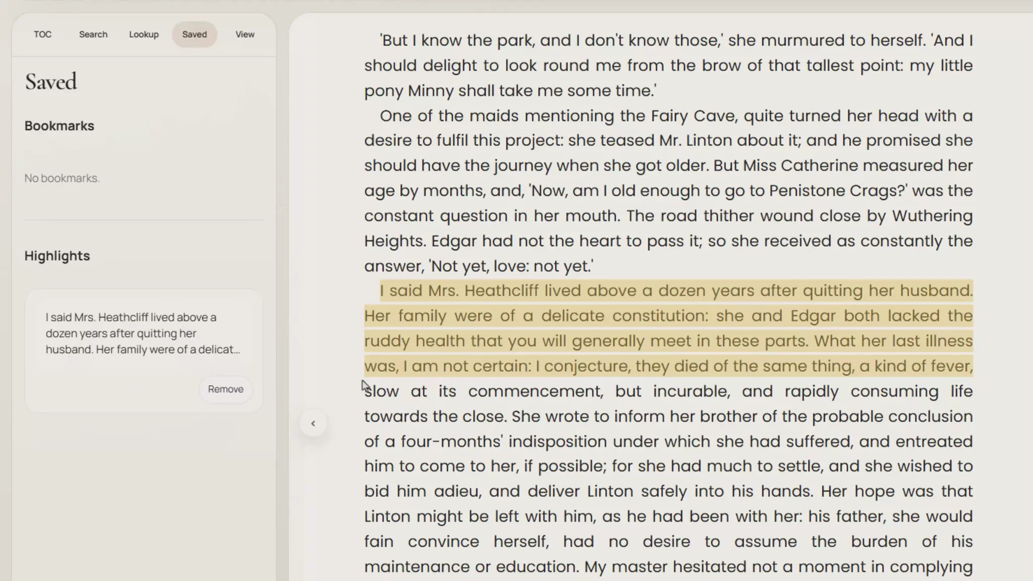The height and width of the screenshot is (581, 1033).
Task: Click the Highlights section heading
Action: pos(57,256)
